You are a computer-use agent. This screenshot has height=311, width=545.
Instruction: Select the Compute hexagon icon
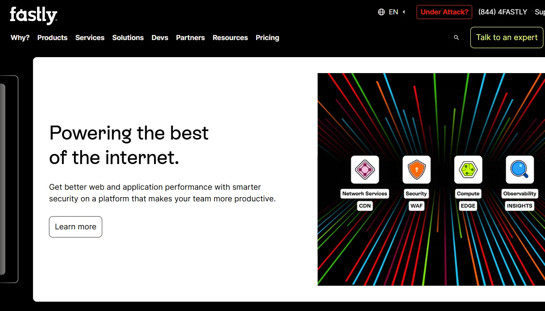pyautogui.click(x=468, y=169)
